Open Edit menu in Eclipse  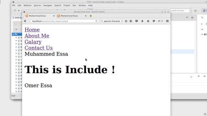[19, 5]
